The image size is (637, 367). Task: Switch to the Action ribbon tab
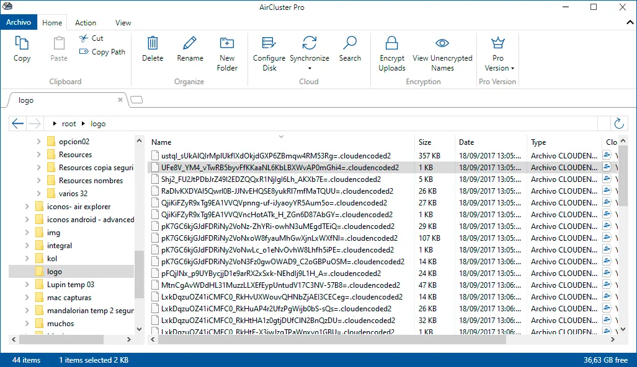pyautogui.click(x=86, y=23)
